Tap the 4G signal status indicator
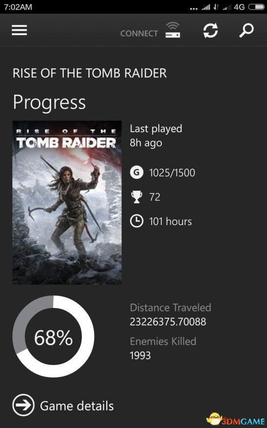 coord(239,7)
